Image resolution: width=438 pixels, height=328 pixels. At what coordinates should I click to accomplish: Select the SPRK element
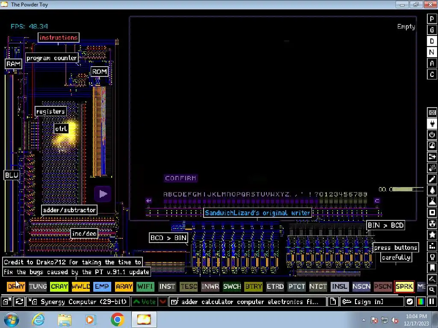tap(404, 287)
